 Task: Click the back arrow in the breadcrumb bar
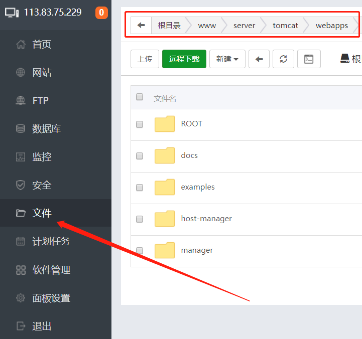pos(141,26)
